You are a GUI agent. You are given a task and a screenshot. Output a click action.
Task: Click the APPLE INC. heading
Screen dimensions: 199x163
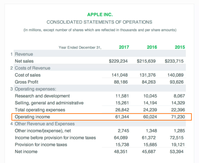pyautogui.click(x=100, y=14)
